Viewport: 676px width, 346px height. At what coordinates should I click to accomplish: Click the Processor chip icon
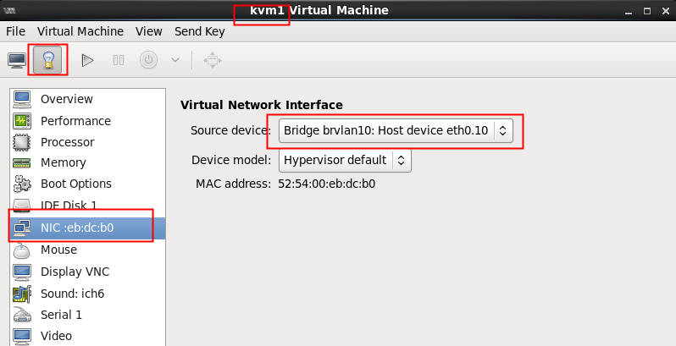click(22, 142)
